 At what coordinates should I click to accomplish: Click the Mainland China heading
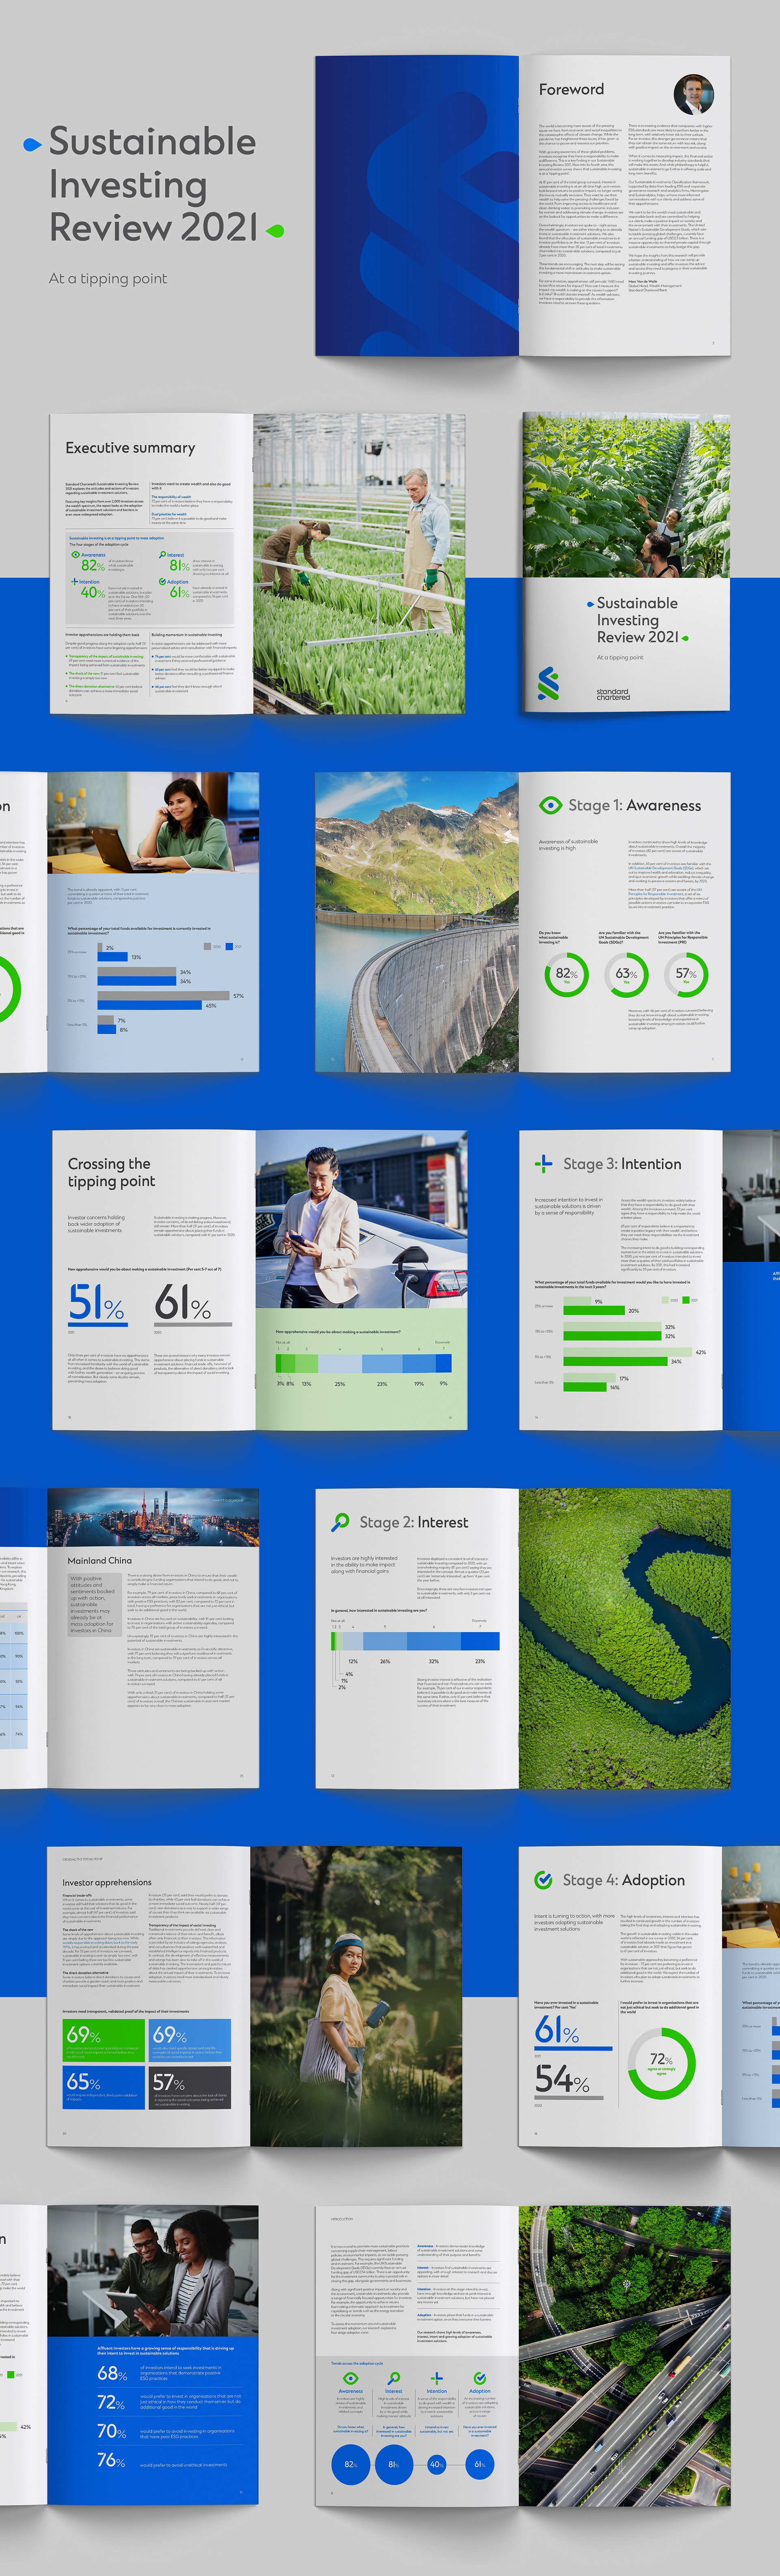pyautogui.click(x=99, y=1560)
